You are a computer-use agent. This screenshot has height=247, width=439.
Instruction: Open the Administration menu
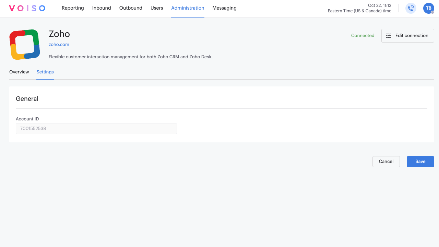tap(188, 8)
